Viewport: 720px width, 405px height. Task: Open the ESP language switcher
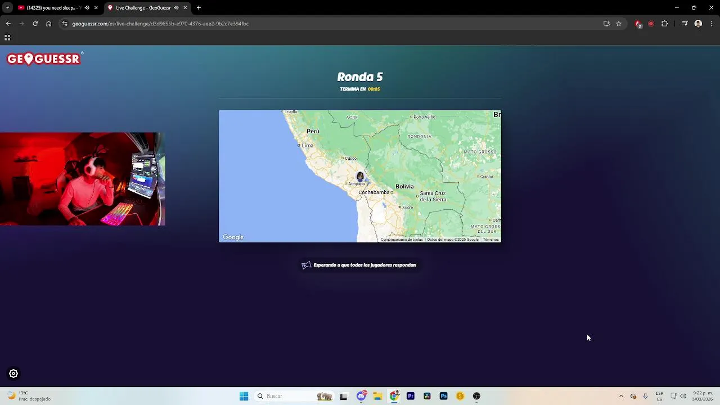(x=659, y=396)
